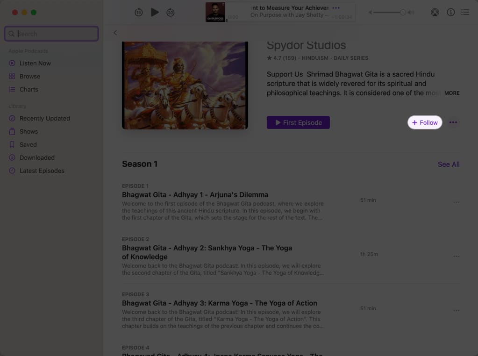Viewport: 478px width, 356px height.
Task: Skip back 15 seconds
Action: pyautogui.click(x=139, y=13)
